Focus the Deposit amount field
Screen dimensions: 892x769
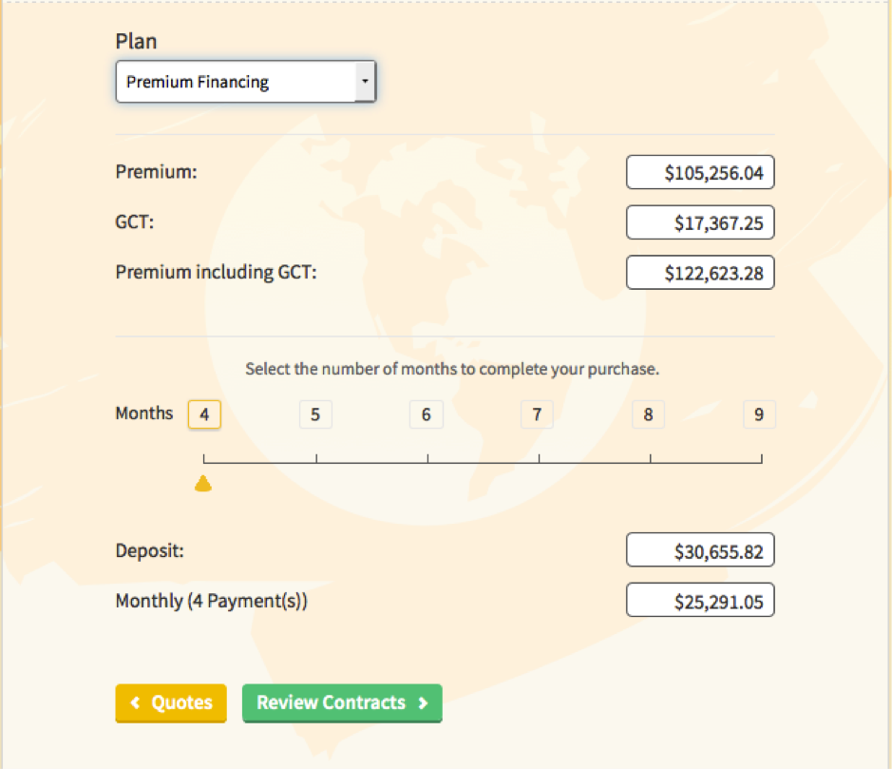click(700, 550)
